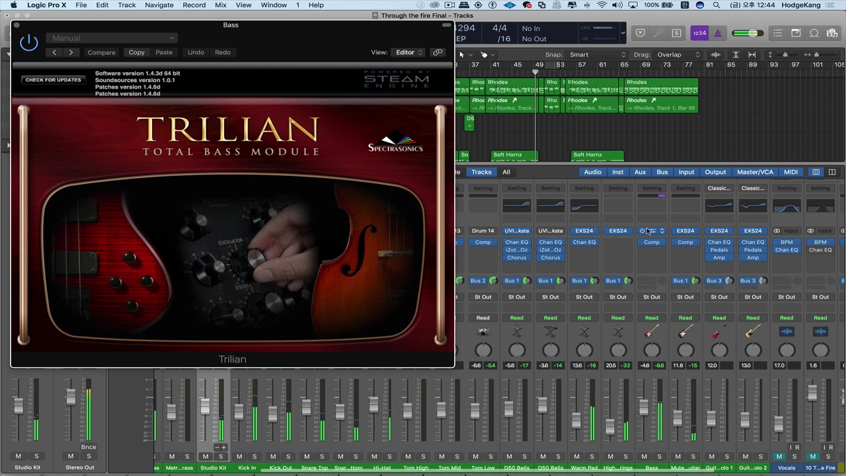Open the Edit menu
846x476 pixels.
(102, 5)
